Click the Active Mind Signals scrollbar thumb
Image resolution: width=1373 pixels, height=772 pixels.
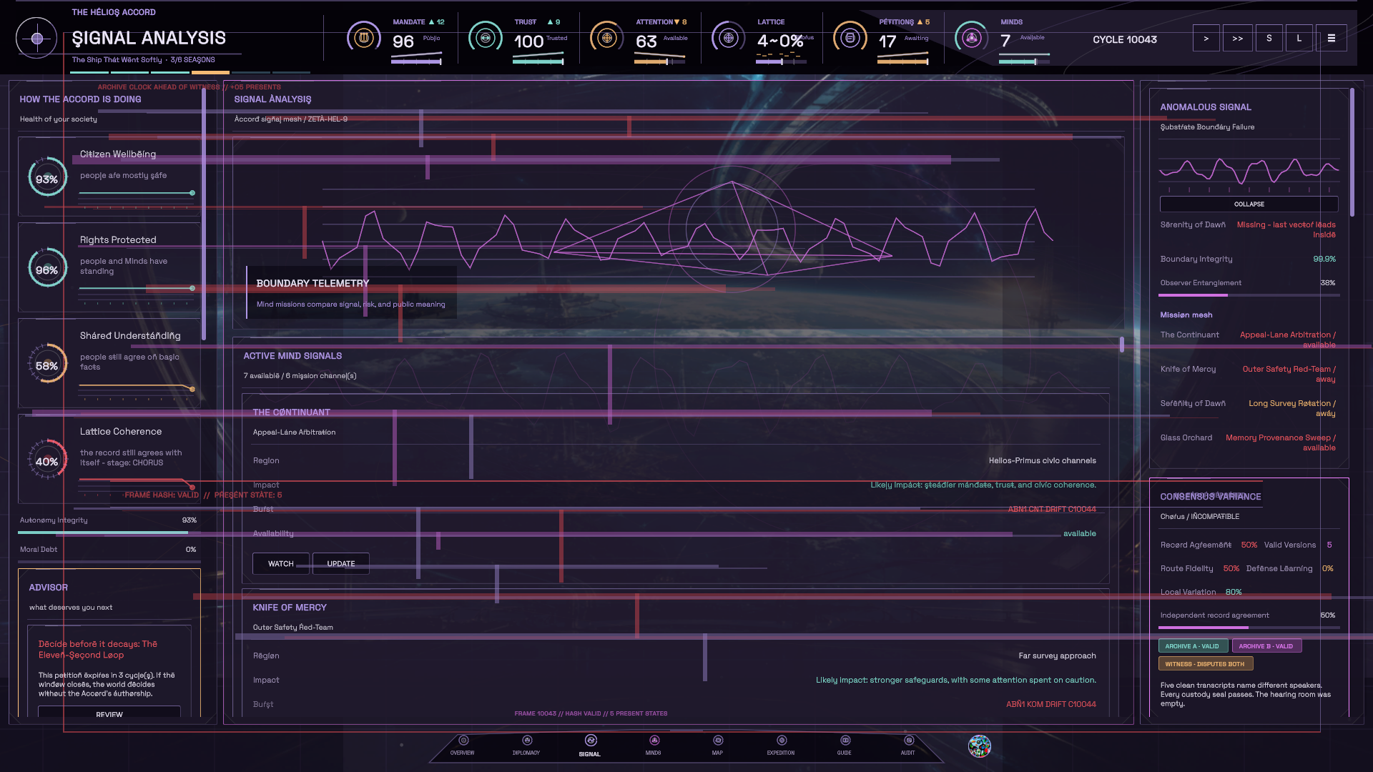coord(1121,345)
